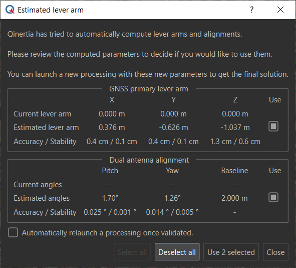Click yaw accuracy 0.014 ° / 0.005 °
This screenshot has height=268, width=296.
coord(172,212)
